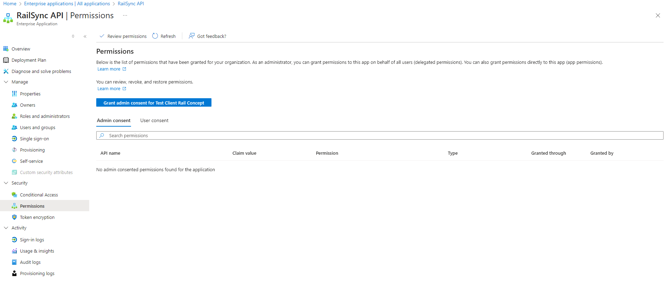This screenshot has height=281, width=666.
Task: Open Diagnose and solve problems
Action: [41, 71]
